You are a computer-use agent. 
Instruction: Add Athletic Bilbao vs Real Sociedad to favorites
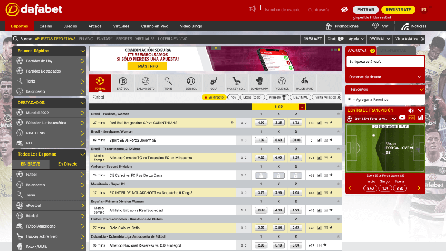tap(331, 210)
